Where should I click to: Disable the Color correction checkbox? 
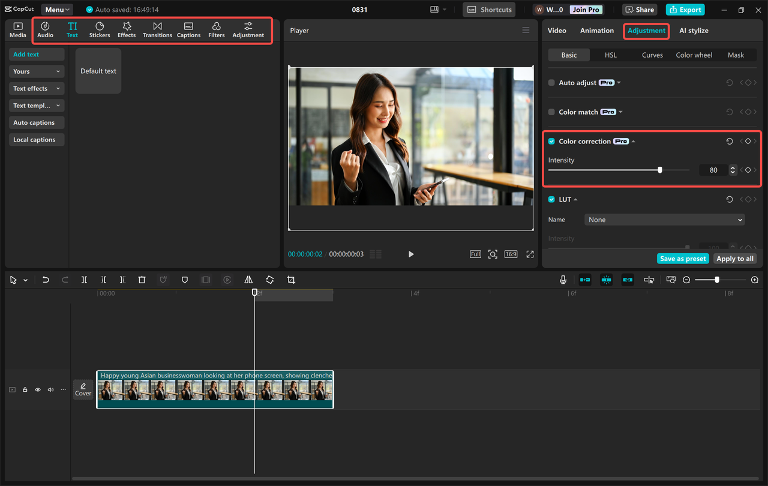(x=551, y=141)
